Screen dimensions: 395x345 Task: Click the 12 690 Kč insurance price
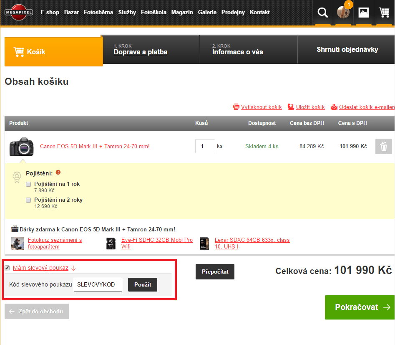(46, 206)
